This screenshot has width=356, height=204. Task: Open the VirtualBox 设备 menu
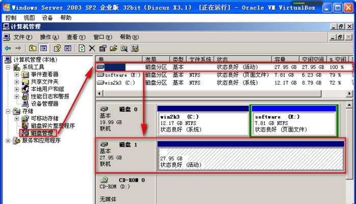pyautogui.click(x=47, y=18)
